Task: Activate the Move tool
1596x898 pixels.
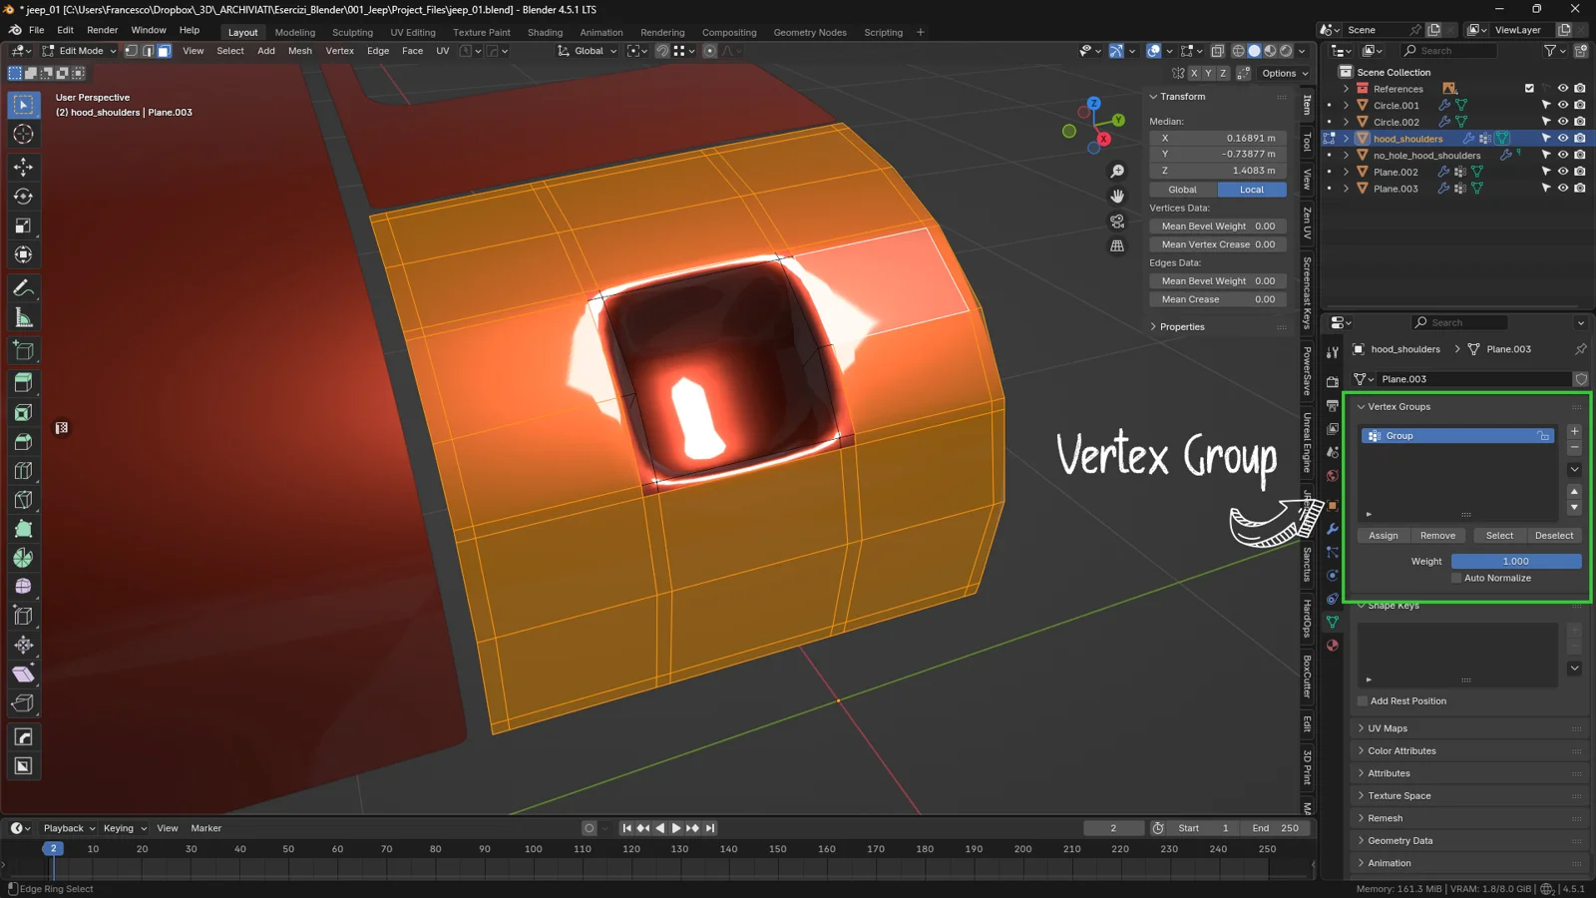Action: click(x=23, y=168)
